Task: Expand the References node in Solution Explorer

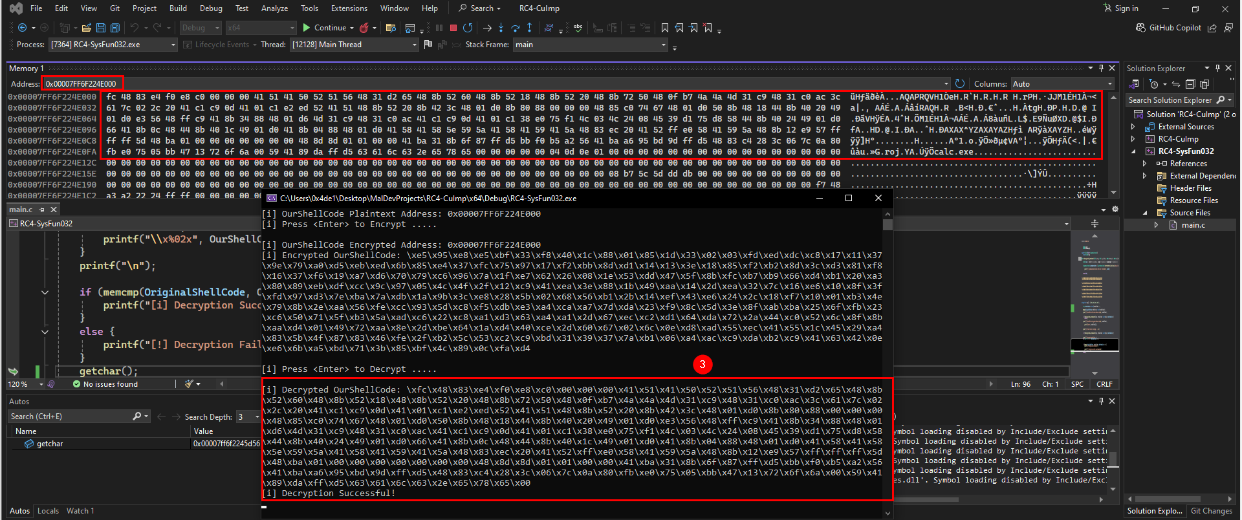Action: (x=1145, y=164)
